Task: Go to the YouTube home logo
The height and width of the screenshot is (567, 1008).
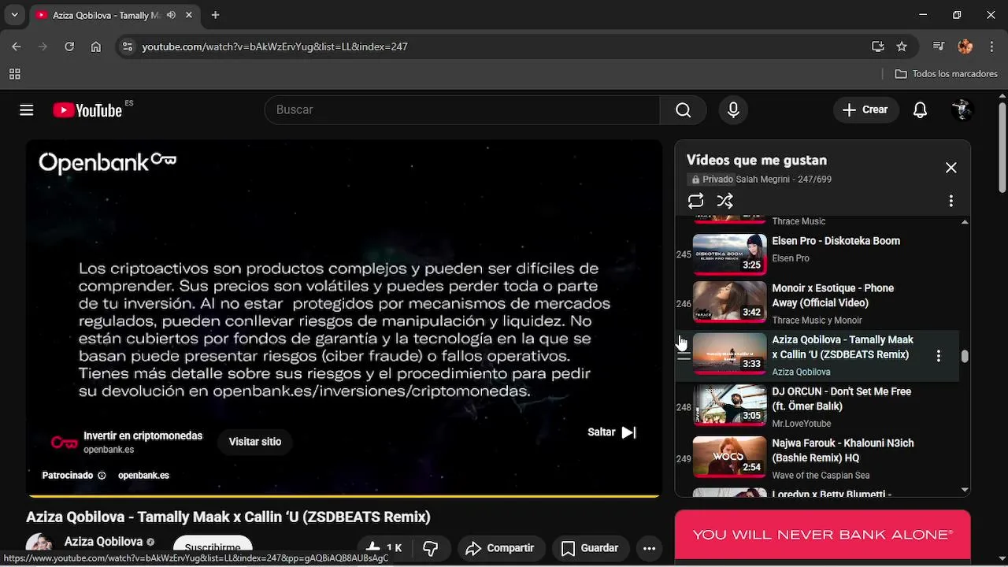Action: [x=87, y=110]
